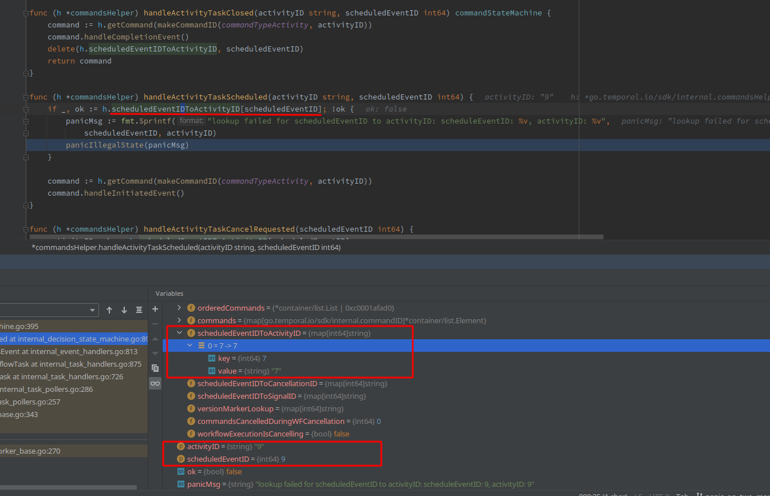Collapse scheduledEventIDToActivityID variable node

click(x=179, y=333)
